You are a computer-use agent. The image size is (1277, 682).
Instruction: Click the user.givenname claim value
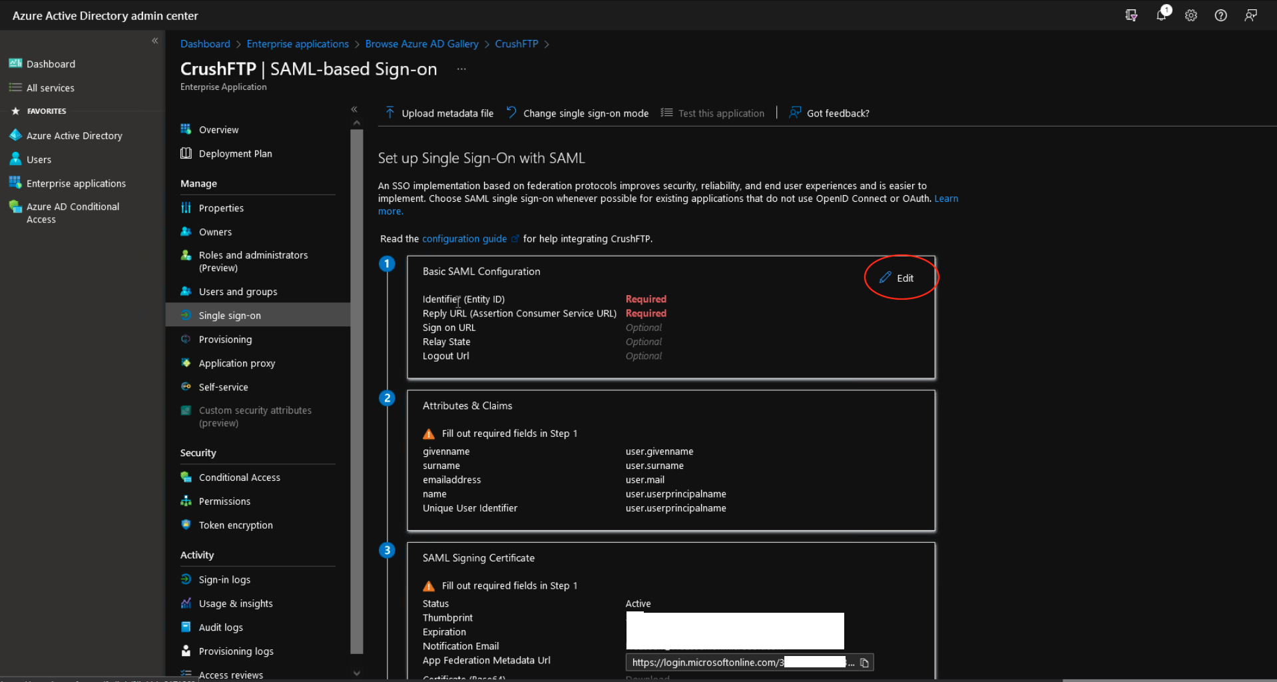(x=659, y=452)
